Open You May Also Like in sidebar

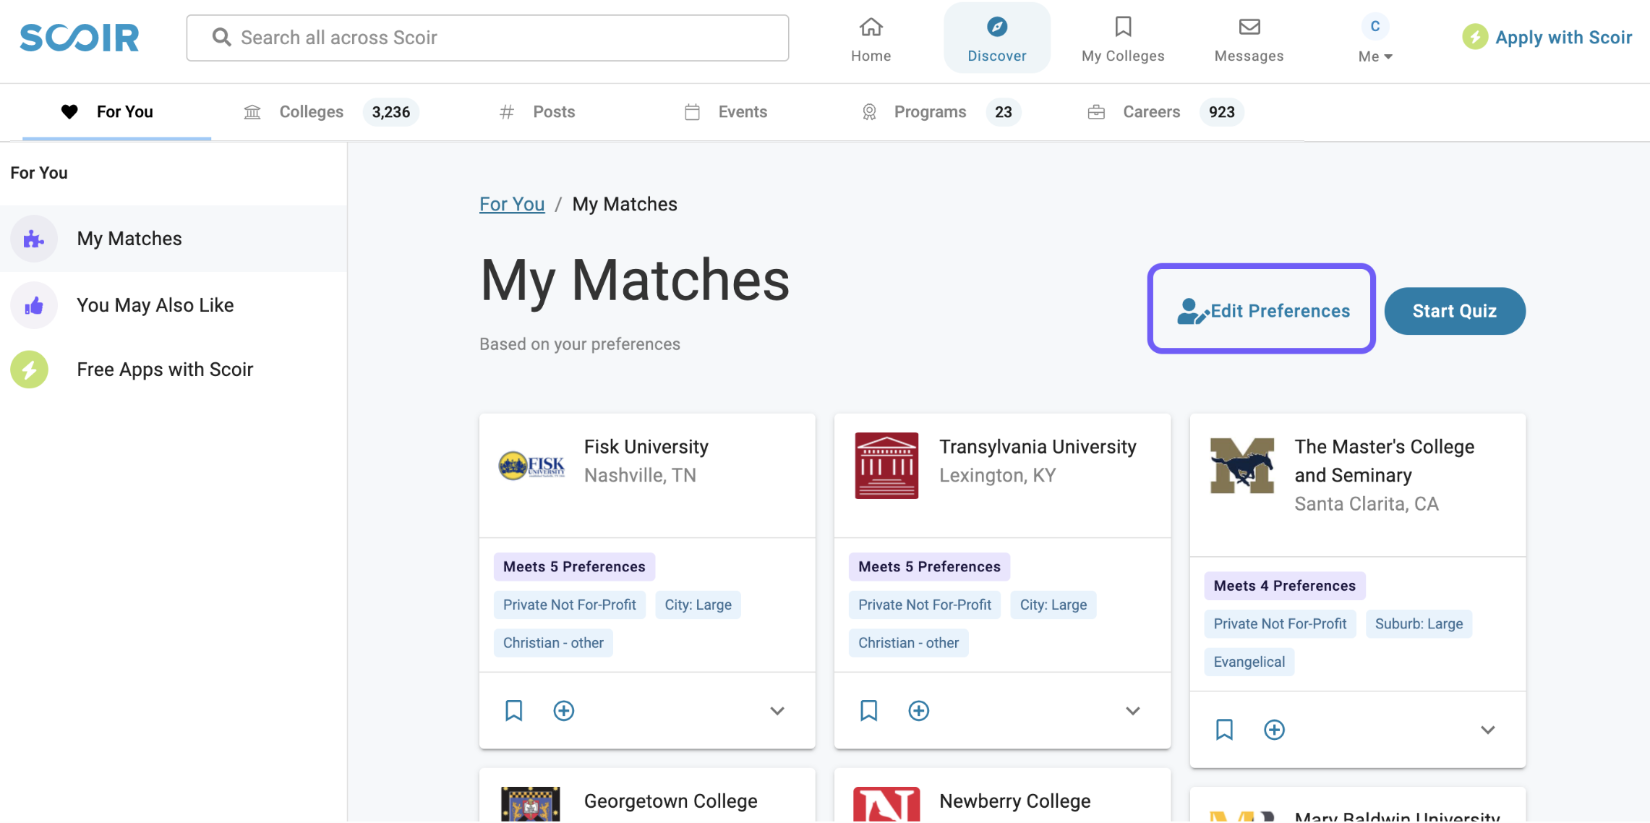(x=174, y=305)
